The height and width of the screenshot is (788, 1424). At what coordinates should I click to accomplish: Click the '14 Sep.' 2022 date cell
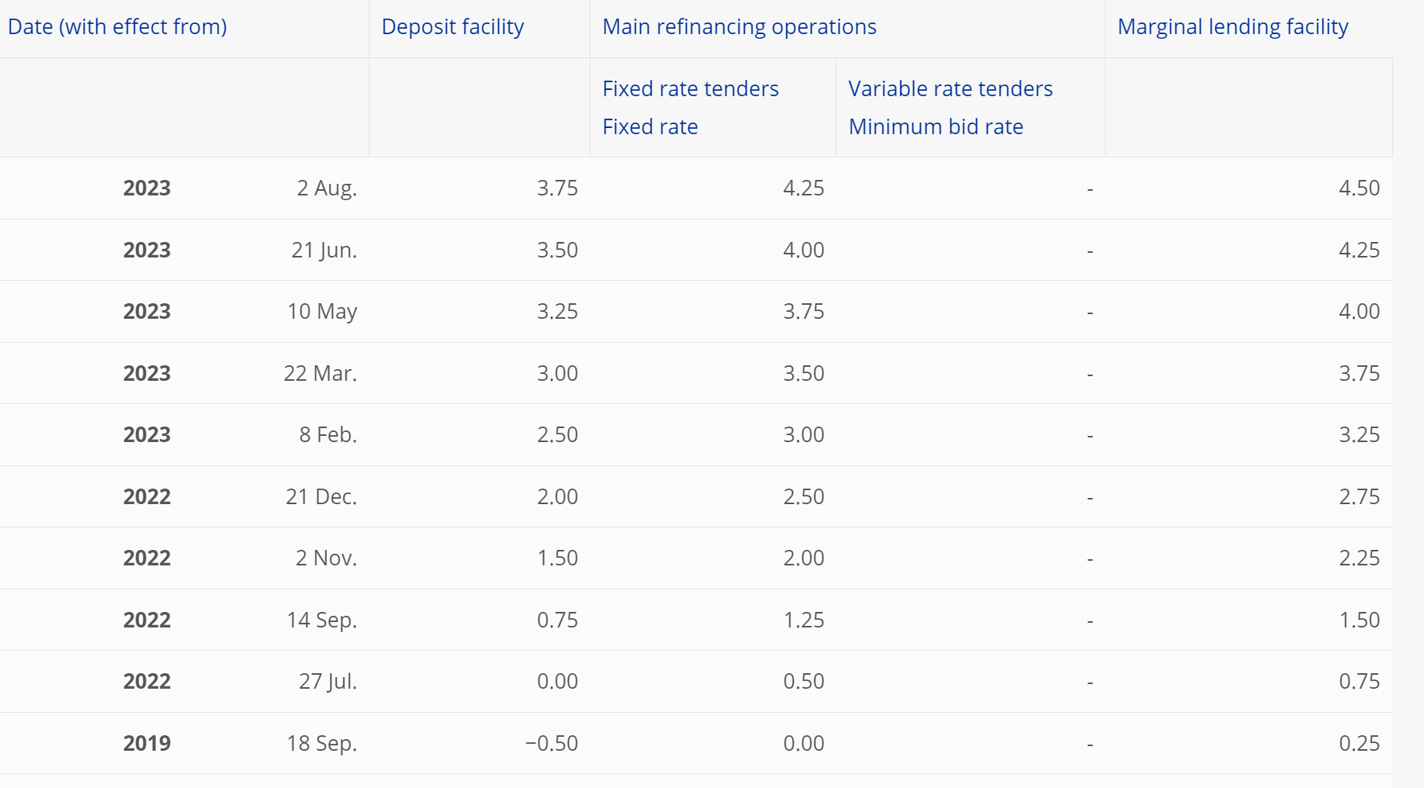[x=321, y=620]
